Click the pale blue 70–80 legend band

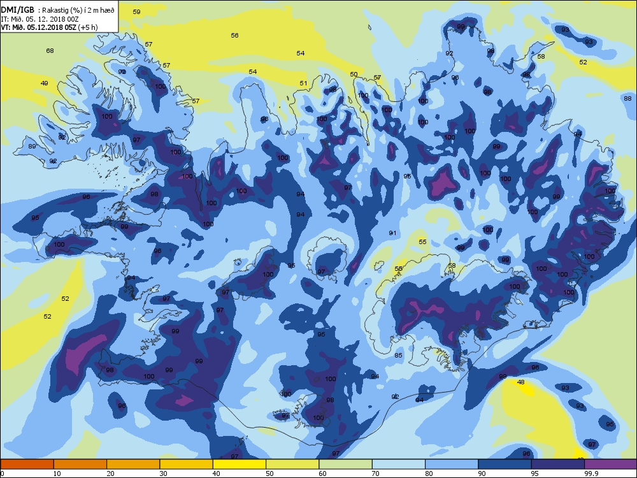point(399,464)
